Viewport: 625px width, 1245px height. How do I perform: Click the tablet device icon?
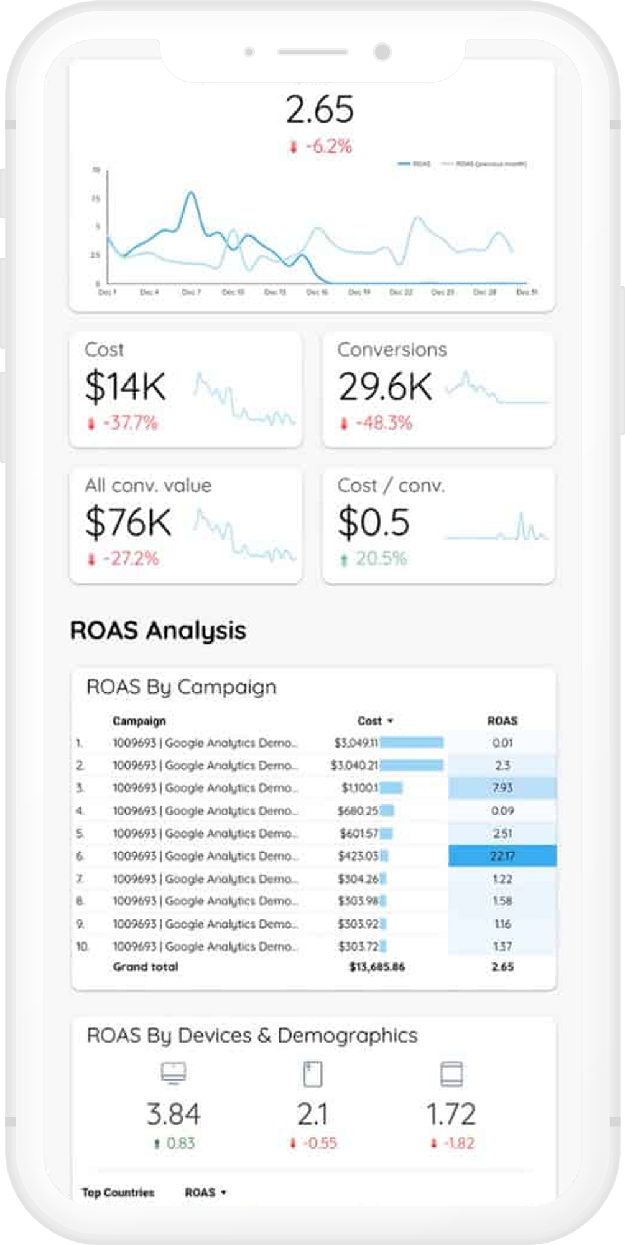coord(451,1074)
